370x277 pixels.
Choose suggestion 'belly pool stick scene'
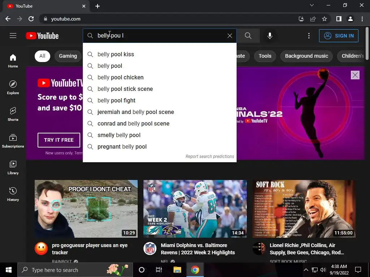coord(159,89)
